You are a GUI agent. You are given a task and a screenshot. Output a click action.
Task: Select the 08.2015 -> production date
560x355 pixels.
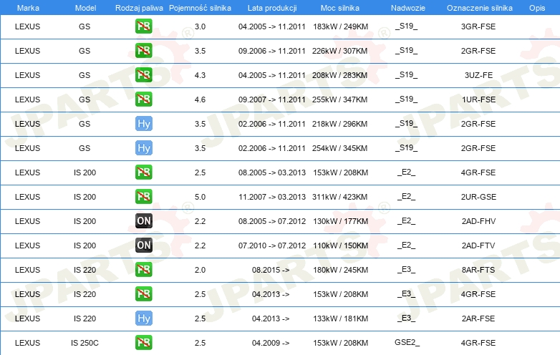[x=271, y=270]
